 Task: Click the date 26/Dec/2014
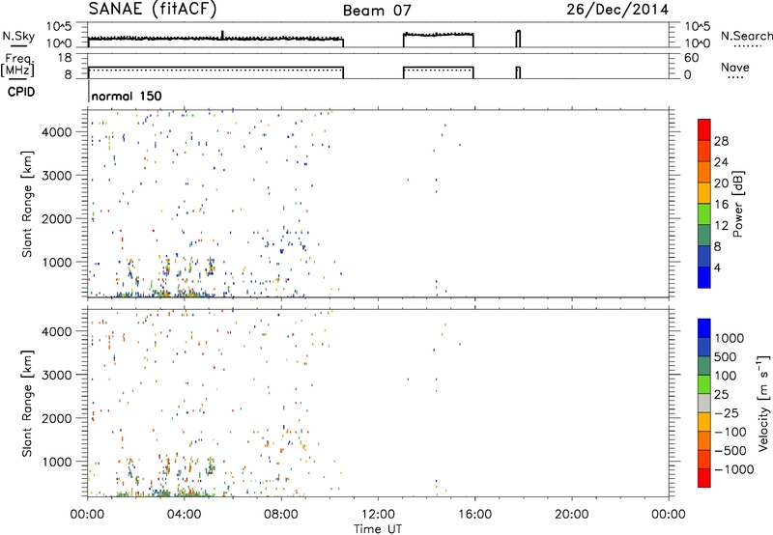(x=617, y=10)
